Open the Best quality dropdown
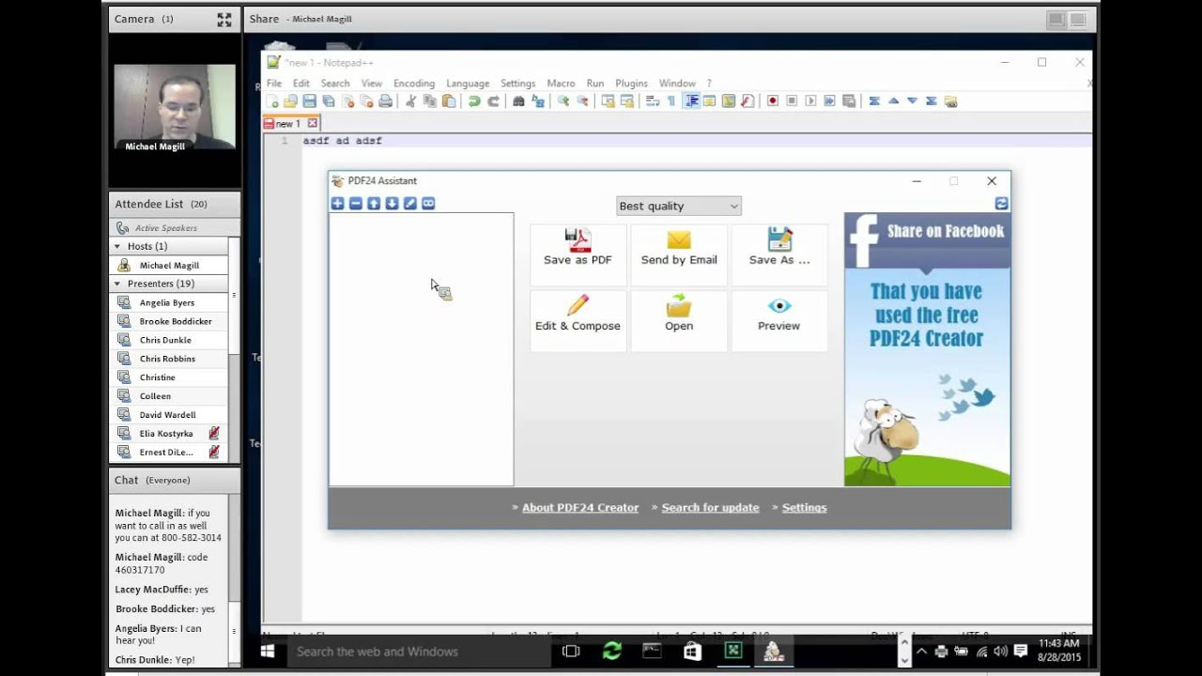This screenshot has width=1202, height=676. click(x=679, y=206)
